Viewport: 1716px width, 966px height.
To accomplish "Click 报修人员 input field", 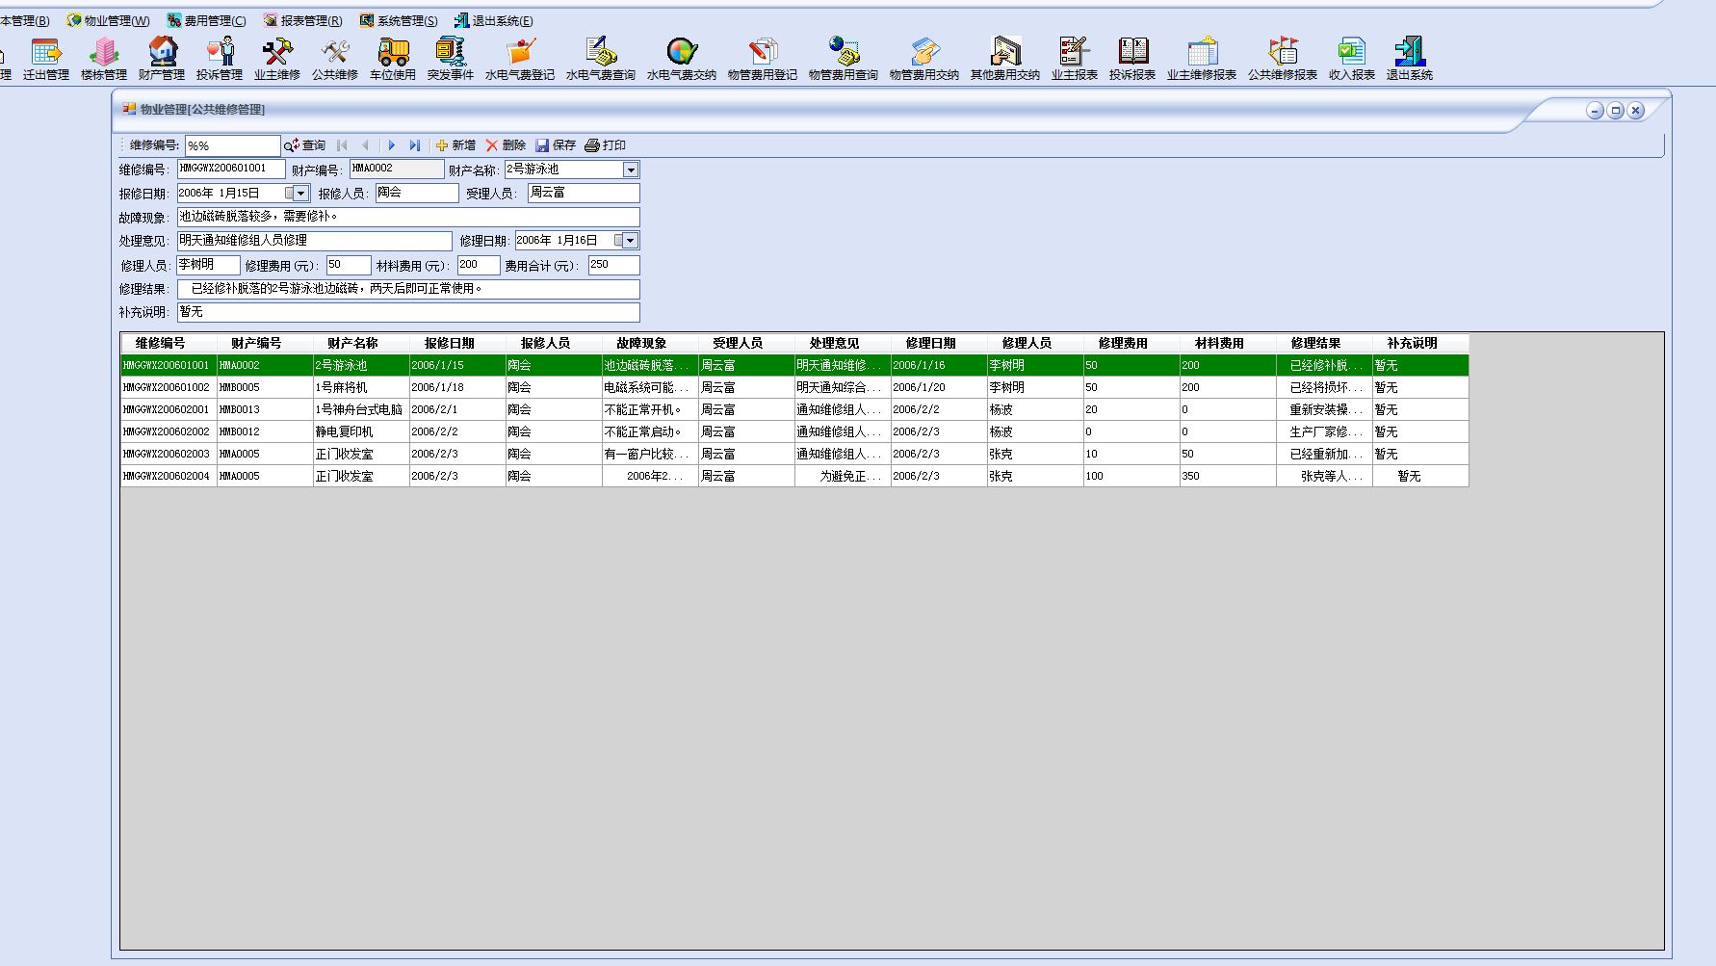I will pos(417,193).
